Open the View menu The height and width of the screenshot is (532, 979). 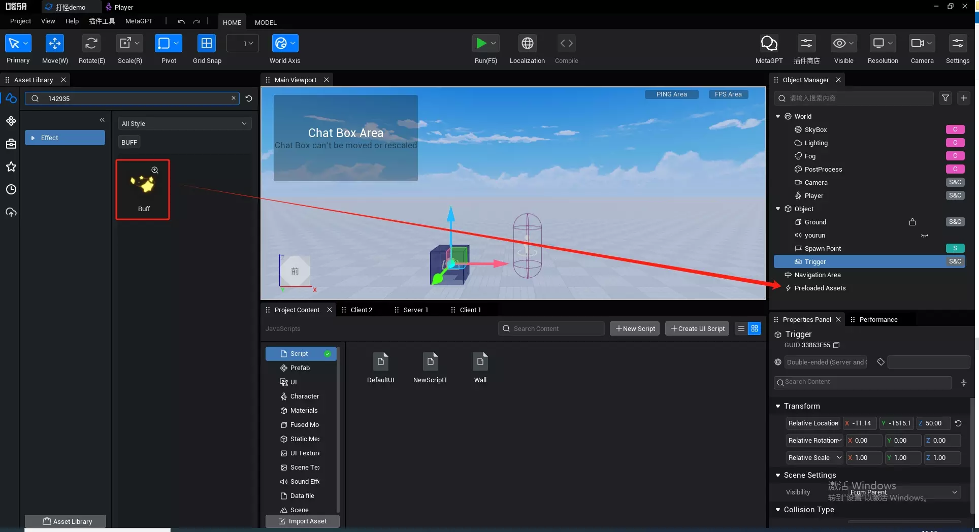point(48,21)
